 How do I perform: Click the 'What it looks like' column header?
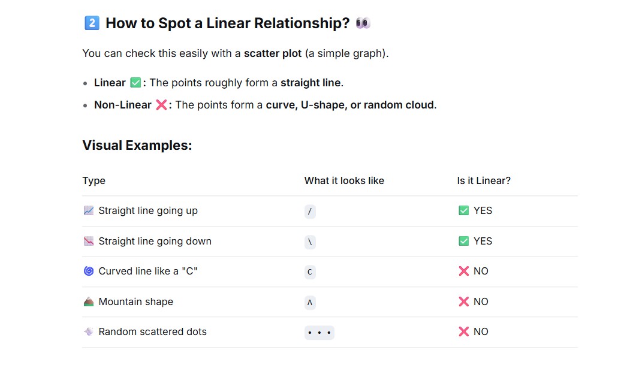coord(344,180)
